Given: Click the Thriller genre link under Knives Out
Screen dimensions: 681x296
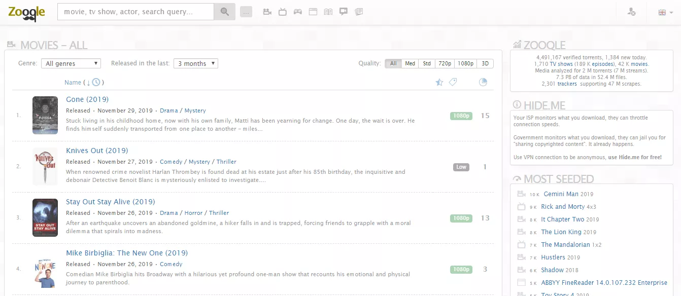Looking at the screenshot, I should 226,162.
